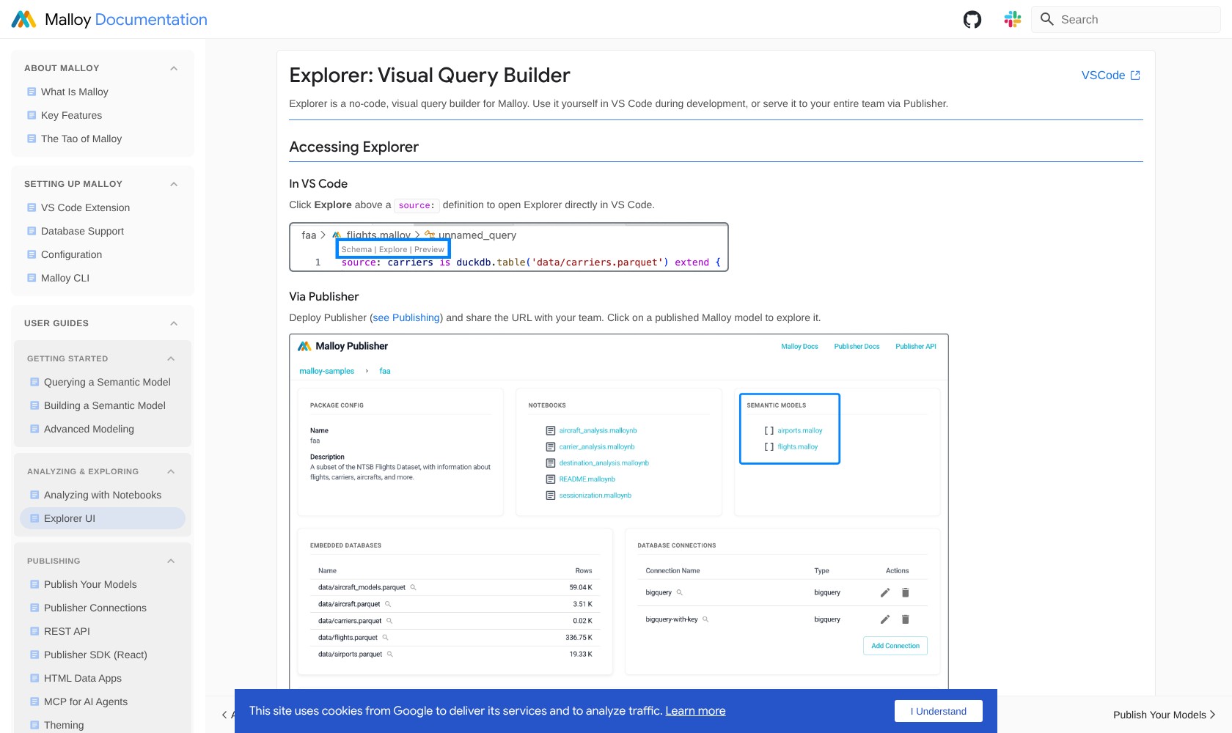Open Configuration page in sidebar

71,254
